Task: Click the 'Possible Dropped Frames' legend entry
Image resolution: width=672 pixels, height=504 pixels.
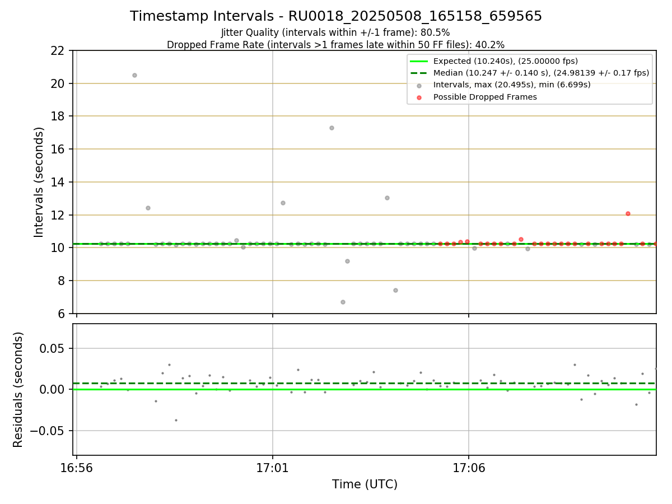Action: click(485, 97)
